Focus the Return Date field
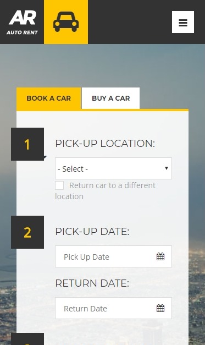The image size is (205, 345). (x=113, y=308)
